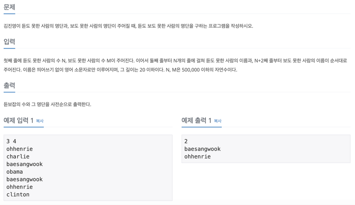Click the input description line starting 첫째 줄에
Viewport: 355px width, 205px height.
175,60
